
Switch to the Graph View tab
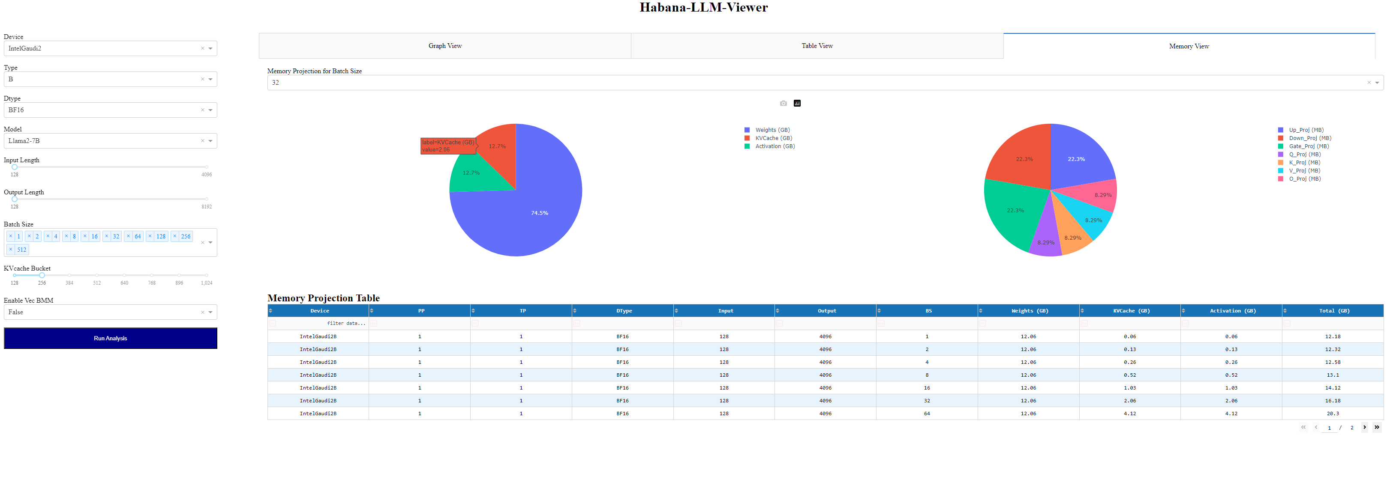(445, 46)
